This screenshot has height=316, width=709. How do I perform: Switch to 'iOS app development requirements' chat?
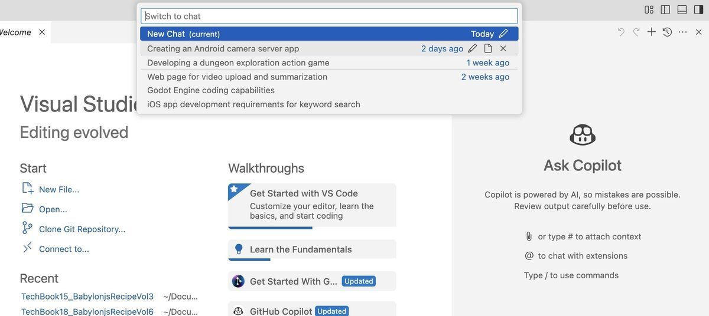(x=329, y=104)
